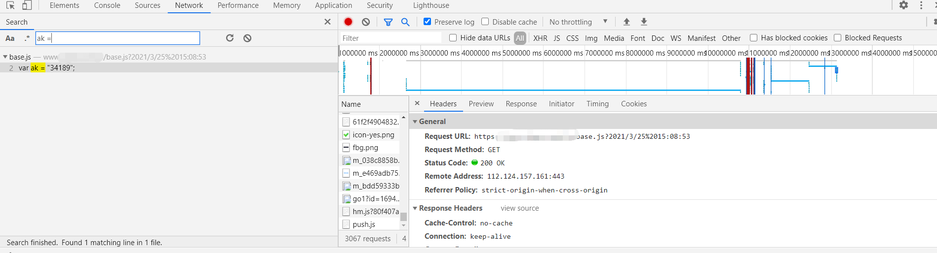Toggle regular expression search option
This screenshot has height=253, width=937.
coord(27,38)
